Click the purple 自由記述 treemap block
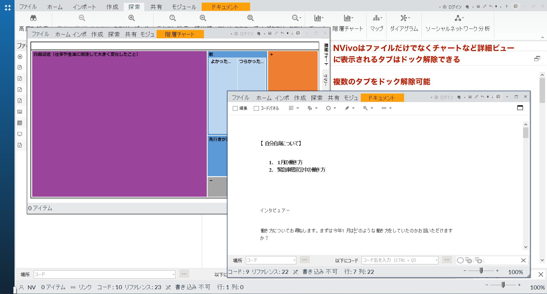 click(119, 124)
